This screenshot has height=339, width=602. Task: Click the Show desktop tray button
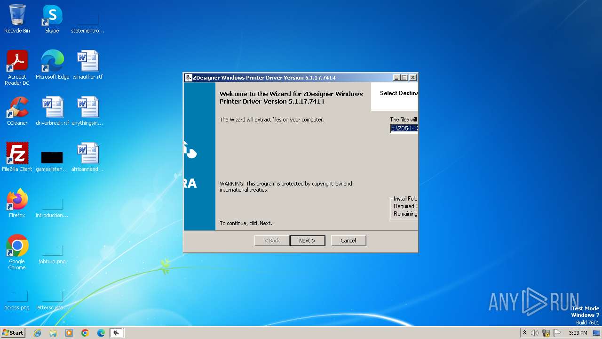[596, 333]
